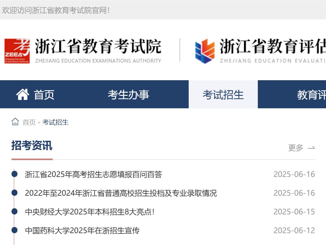This screenshot has height=245, width=326.
Task: Click the date 2025-06-16 beside 投档及专业录取情况 article
Action: point(294,193)
